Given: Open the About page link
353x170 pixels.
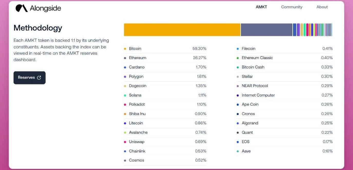Looking at the screenshot, I should pyautogui.click(x=322, y=7).
